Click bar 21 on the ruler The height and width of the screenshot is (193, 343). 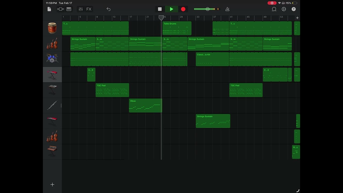click(x=147, y=17)
